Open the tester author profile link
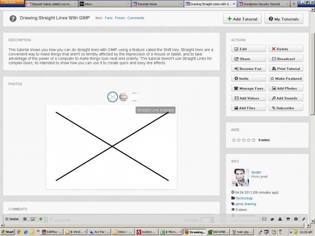The width and height of the screenshot is (315, 236). pos(256,172)
